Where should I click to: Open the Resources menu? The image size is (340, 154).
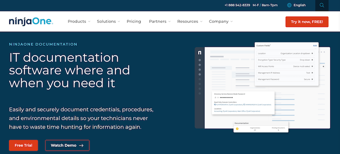pyautogui.click(x=187, y=22)
